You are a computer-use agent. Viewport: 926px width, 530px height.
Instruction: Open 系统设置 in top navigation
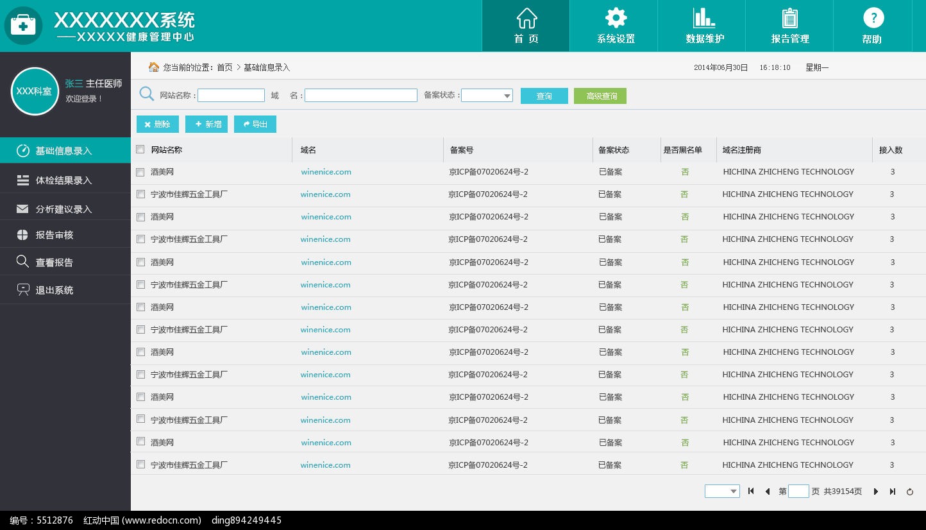[616, 26]
